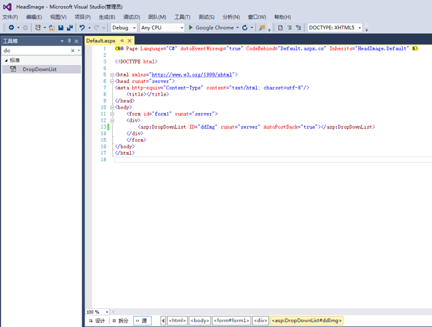Click the Save All toolbar icon
432x327 pixels.
click(x=70, y=28)
